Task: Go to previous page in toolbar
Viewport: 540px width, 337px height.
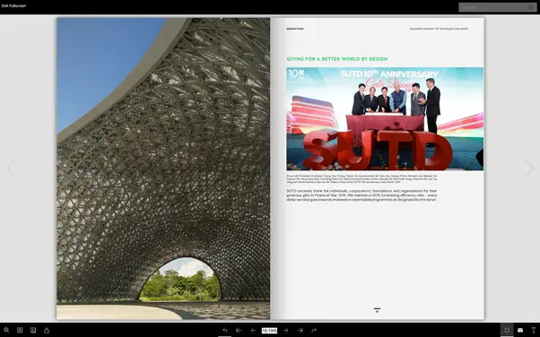Action: pyautogui.click(x=253, y=330)
